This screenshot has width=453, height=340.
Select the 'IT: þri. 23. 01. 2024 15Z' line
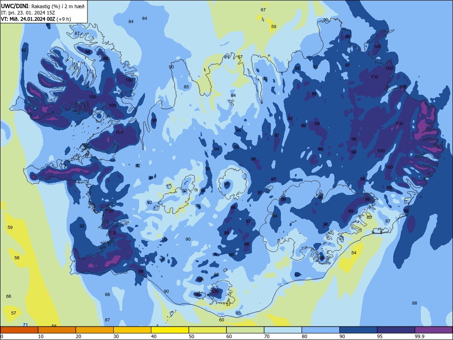pyautogui.click(x=28, y=13)
